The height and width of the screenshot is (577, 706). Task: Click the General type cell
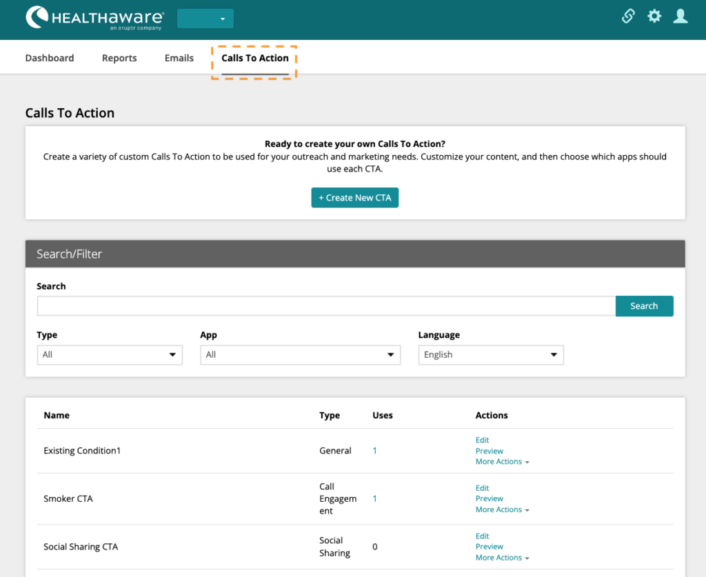(x=336, y=451)
